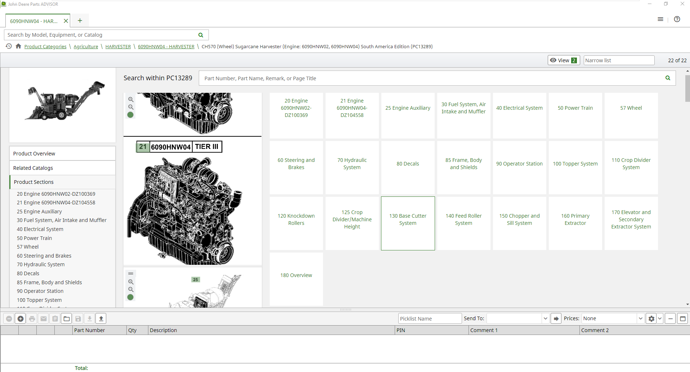Open the Prices dropdown showing None
This screenshot has height=372, width=690.
click(x=613, y=319)
